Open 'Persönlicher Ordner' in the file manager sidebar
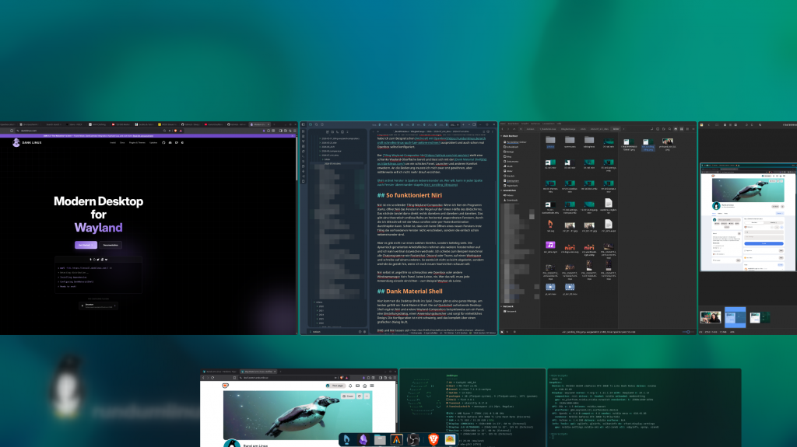Viewport: 797px width, 447px height. pos(515,142)
